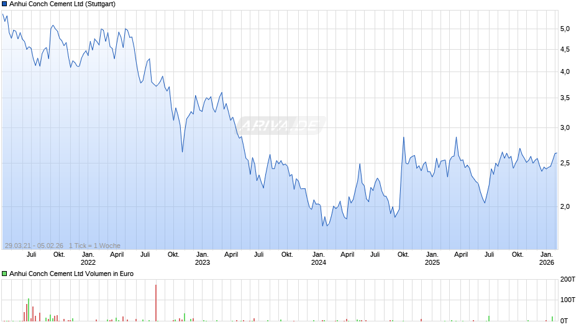
Task: Click the 4,5 price axis label
Action: [x=565, y=50]
